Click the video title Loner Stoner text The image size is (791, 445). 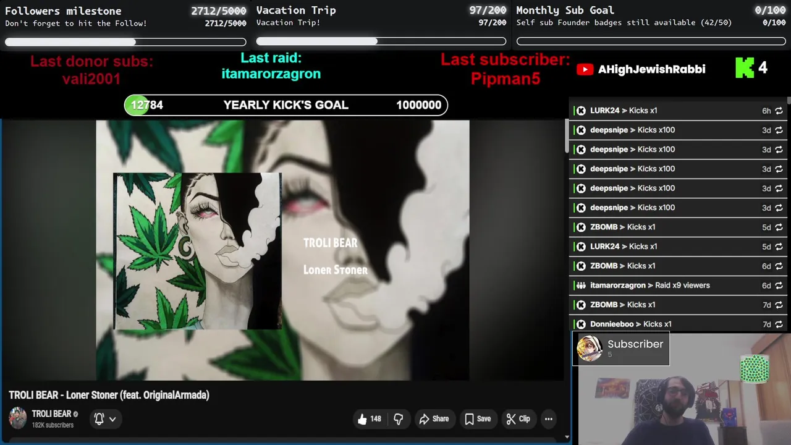click(109, 395)
